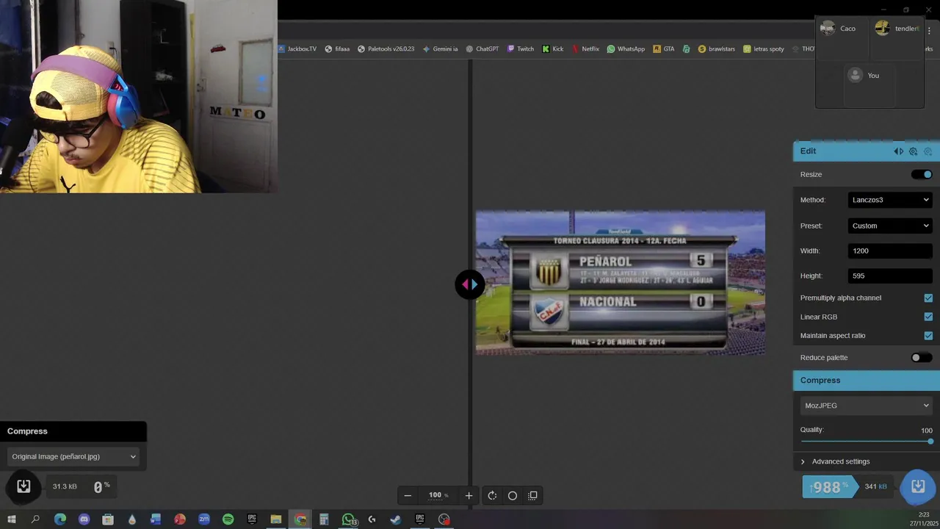This screenshot has width=940, height=529.
Task: Open the MozJPEG codec dropdown
Action: (867, 406)
